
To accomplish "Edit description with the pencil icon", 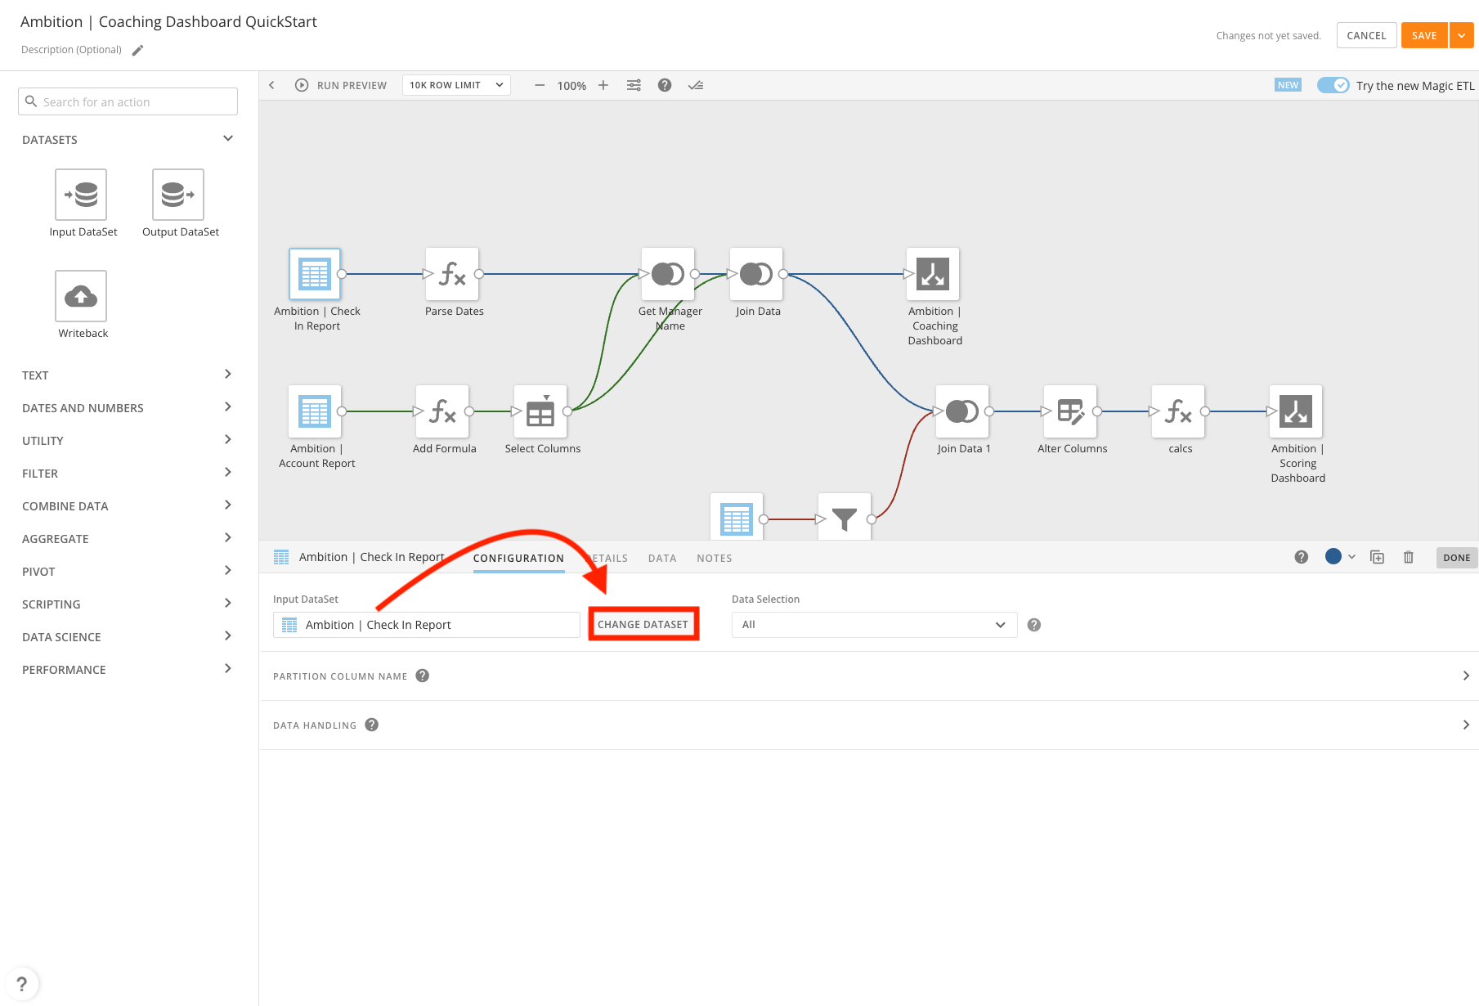I will point(138,50).
